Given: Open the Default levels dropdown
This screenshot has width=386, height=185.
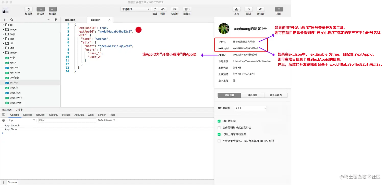Looking at the screenshot, I should point(106,120).
